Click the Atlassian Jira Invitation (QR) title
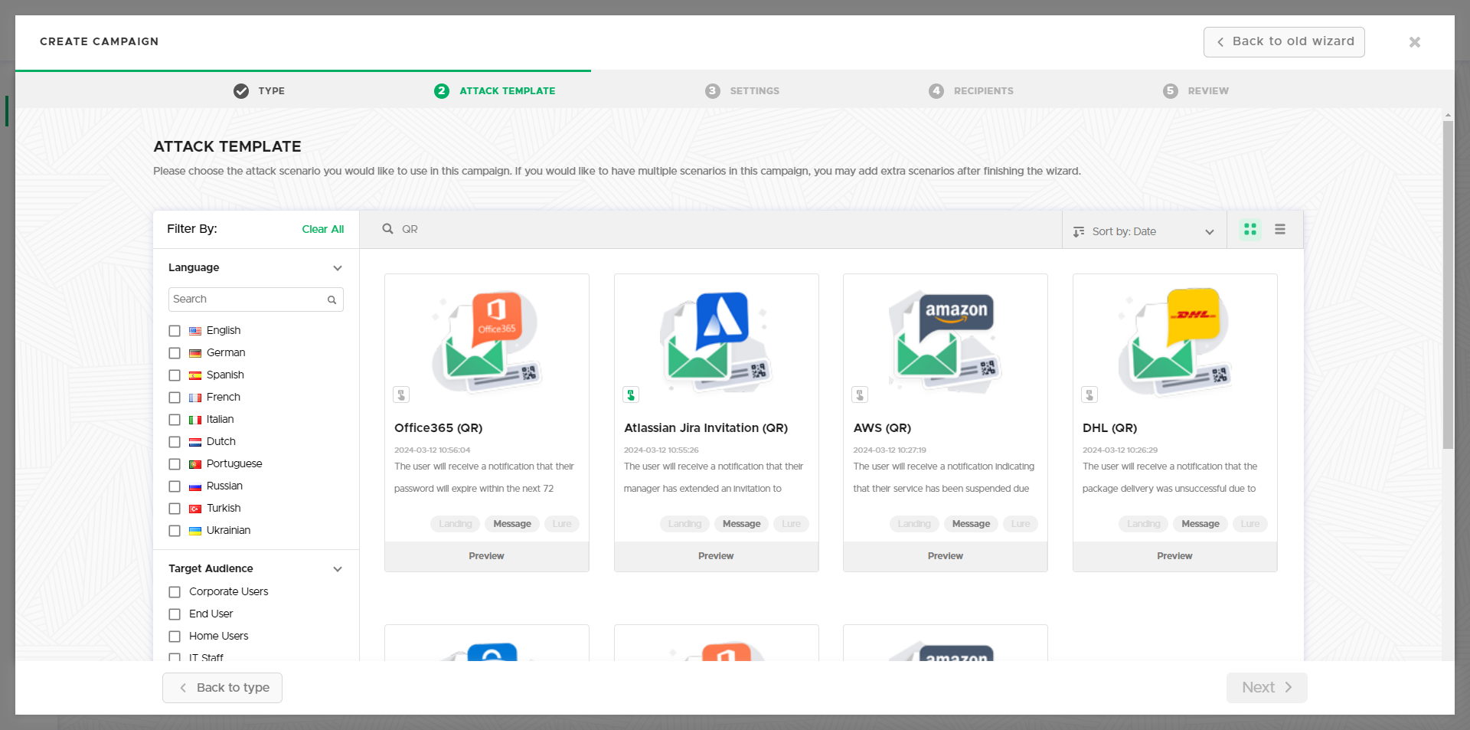 click(706, 428)
